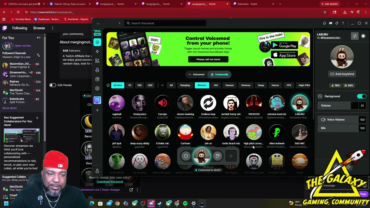Viewport: 370px width, 208px height.
Task: Click the lightning button in the floating voice bar
Action: click(231, 156)
